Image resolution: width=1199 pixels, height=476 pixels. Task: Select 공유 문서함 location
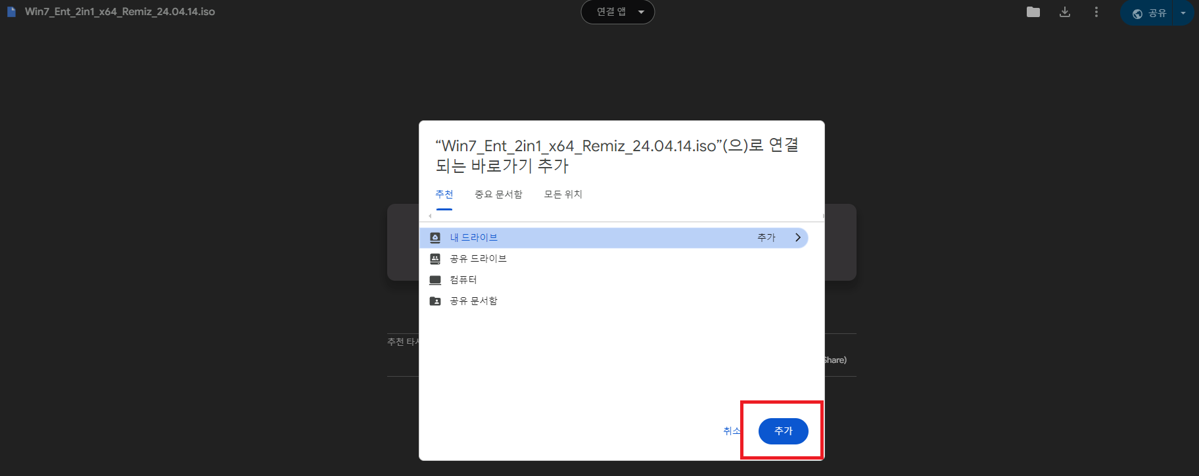613,301
